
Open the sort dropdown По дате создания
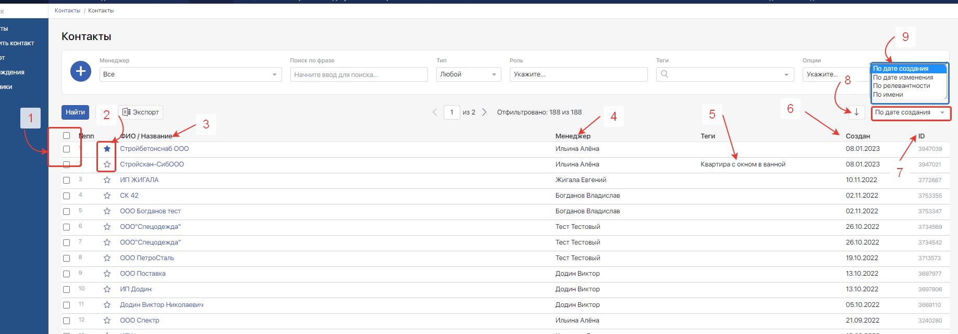(910, 113)
